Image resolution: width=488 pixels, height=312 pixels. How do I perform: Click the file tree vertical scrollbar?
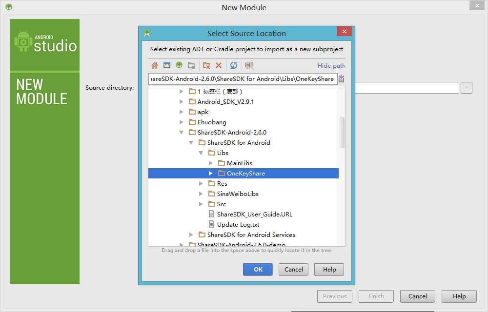[x=342, y=133]
